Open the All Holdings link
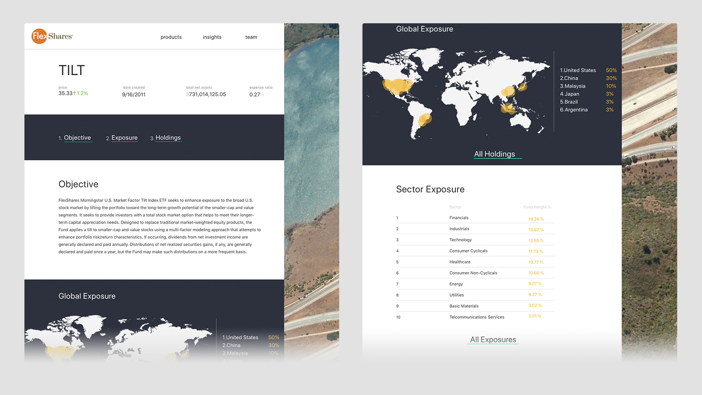The image size is (702, 395). pos(494,154)
